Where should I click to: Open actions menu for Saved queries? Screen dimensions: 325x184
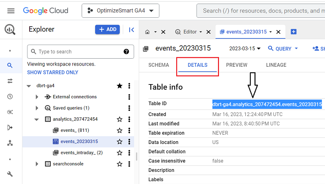(x=129, y=108)
